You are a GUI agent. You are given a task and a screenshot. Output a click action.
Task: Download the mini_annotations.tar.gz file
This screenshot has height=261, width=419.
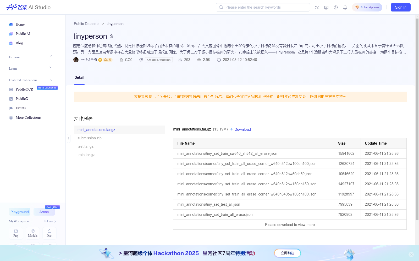point(240,129)
